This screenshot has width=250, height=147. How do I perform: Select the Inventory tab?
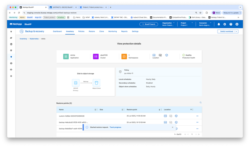tap(70, 32)
